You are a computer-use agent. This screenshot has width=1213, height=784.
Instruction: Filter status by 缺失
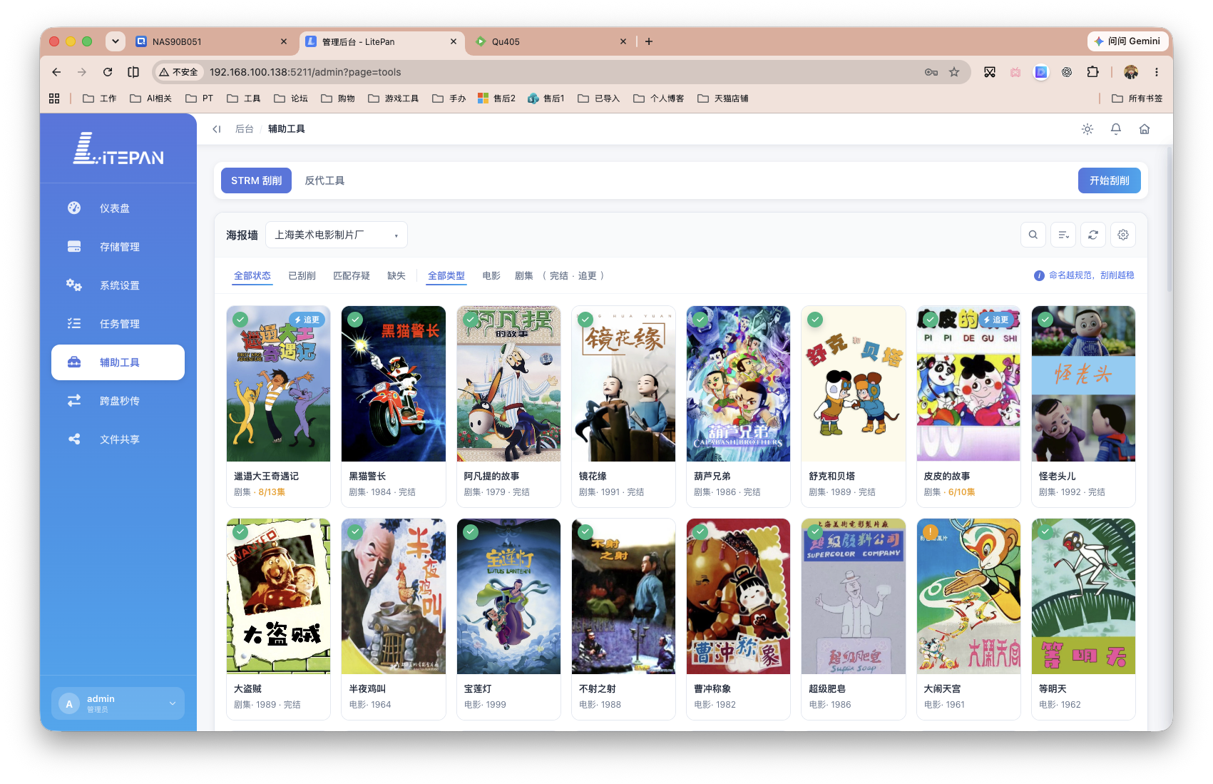coord(396,276)
